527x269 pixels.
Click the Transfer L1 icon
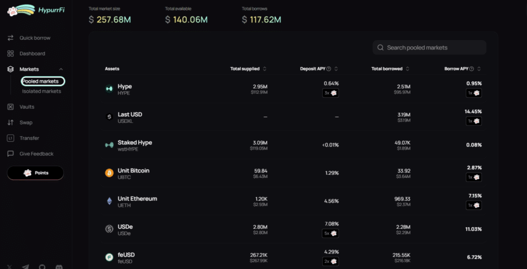(x=10, y=138)
